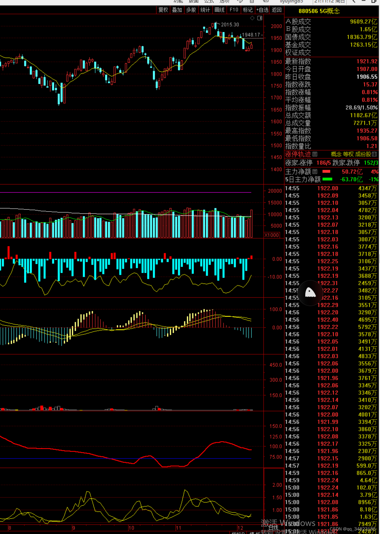Click the 标记 mark button
This screenshot has height=534, width=380.
coord(248,10)
